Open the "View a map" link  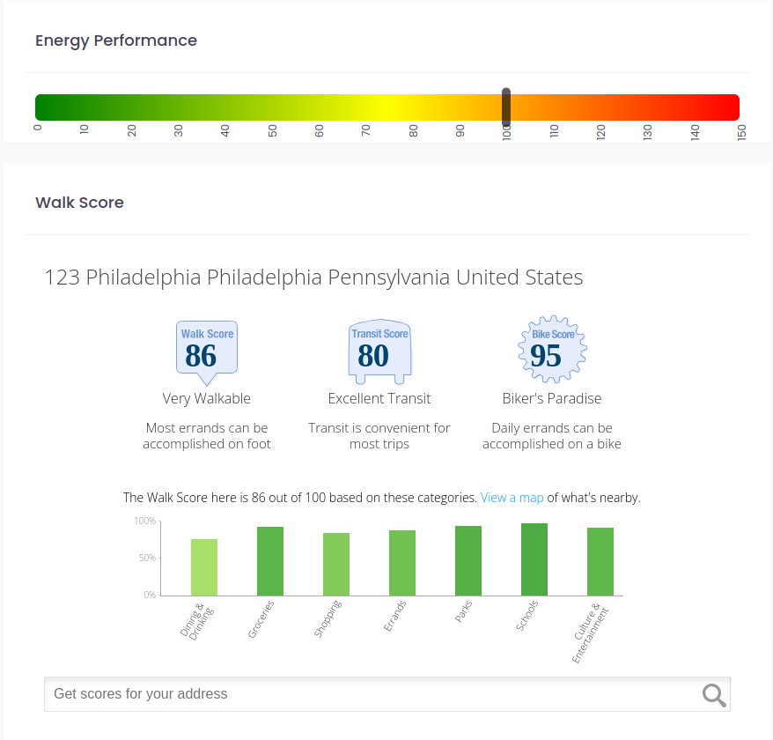[x=512, y=498]
